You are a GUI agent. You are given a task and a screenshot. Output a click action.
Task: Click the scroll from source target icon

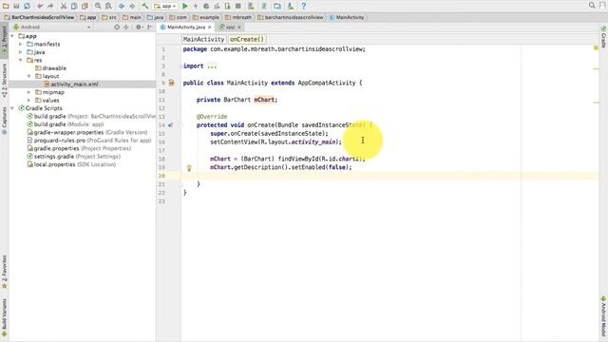(117, 28)
